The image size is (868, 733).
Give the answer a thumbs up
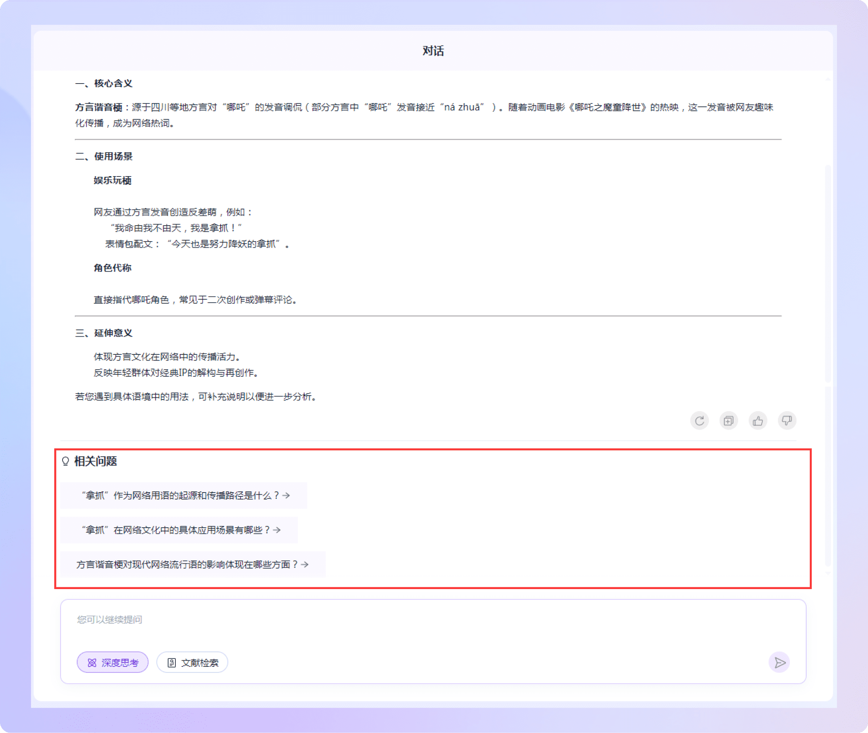(x=757, y=421)
